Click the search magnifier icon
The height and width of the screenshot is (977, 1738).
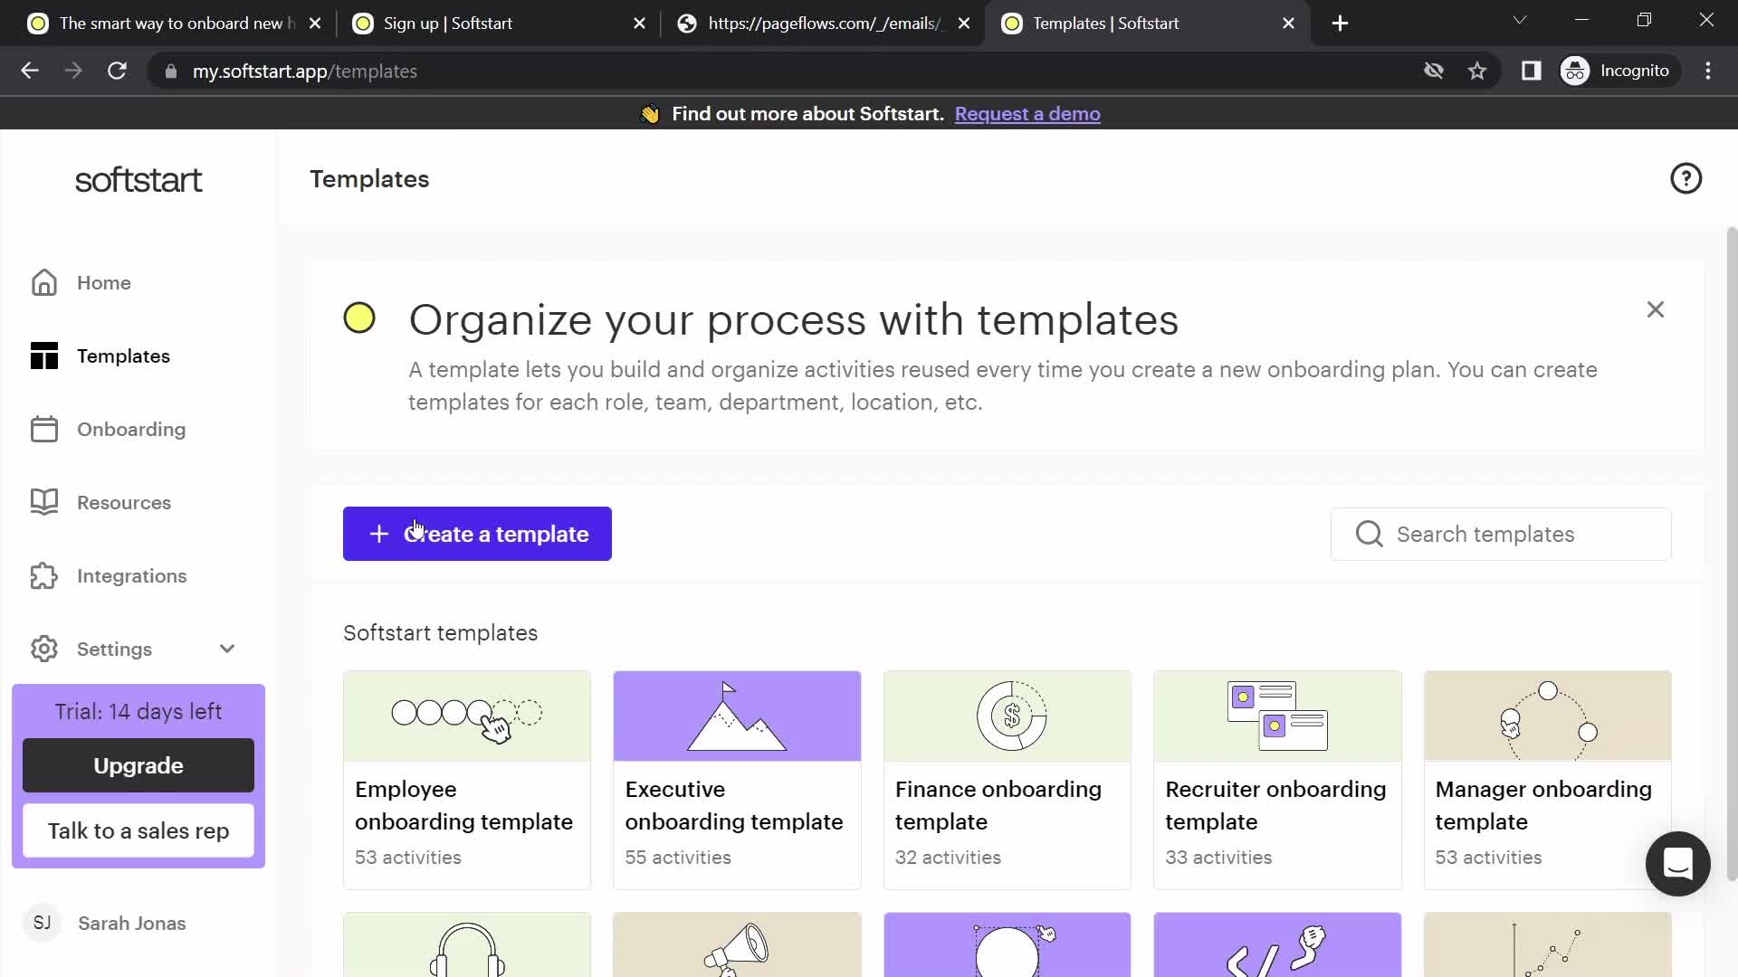click(1369, 534)
